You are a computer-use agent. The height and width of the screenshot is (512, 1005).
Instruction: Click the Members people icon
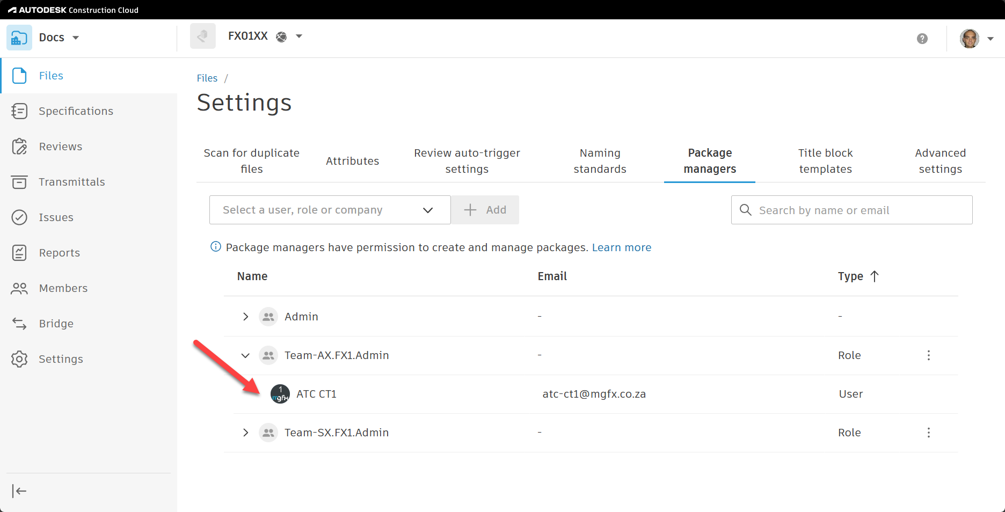coord(19,288)
